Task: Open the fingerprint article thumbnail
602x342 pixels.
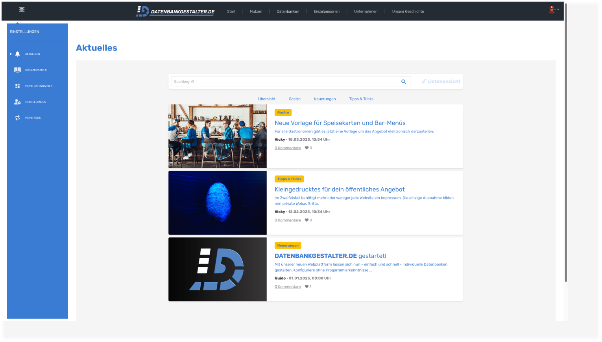Action: click(218, 203)
